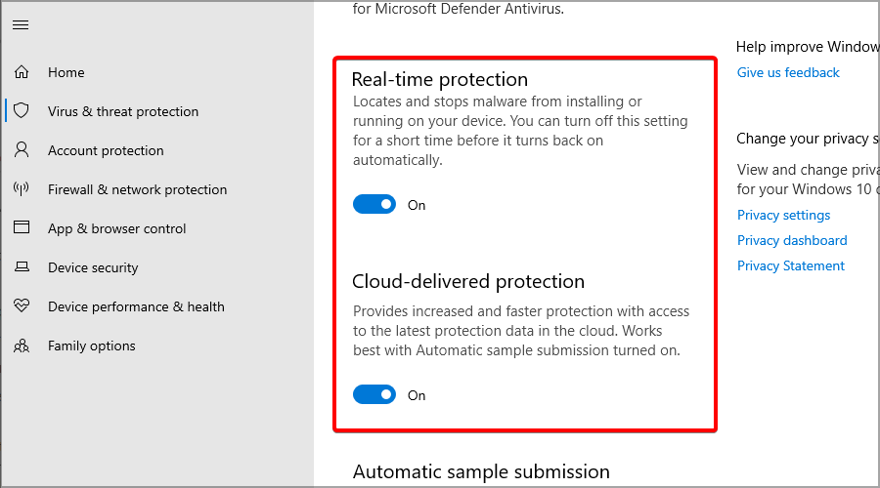This screenshot has width=880, height=488.
Task: Click the window icon for App control
Action: (22, 226)
